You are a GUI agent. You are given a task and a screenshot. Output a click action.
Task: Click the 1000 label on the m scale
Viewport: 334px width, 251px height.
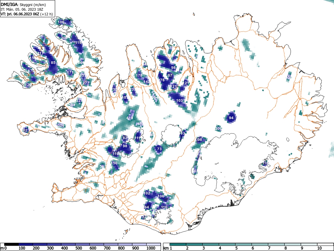click(151, 248)
